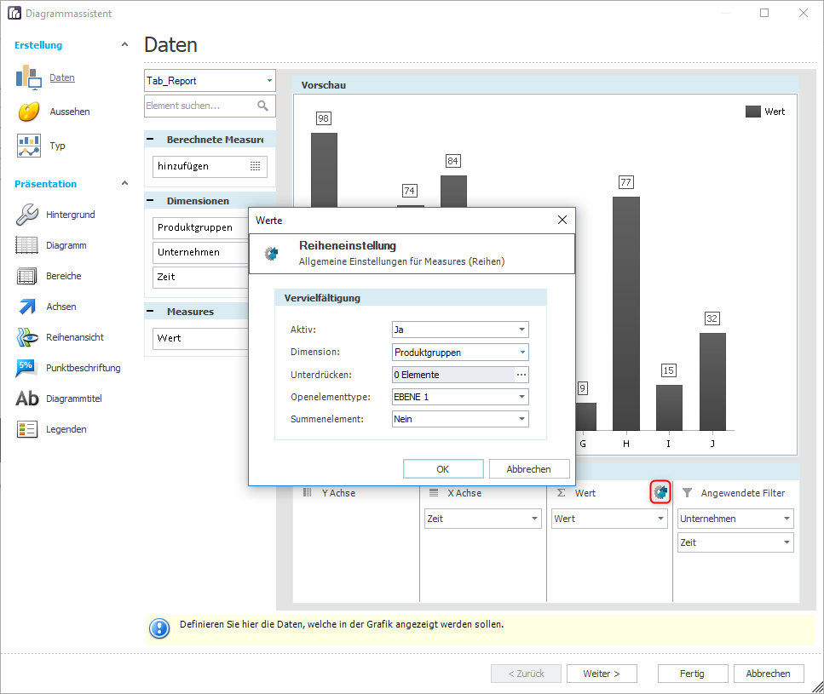Select Diagrammtitel in the sidebar
The image size is (824, 694).
[x=73, y=399]
